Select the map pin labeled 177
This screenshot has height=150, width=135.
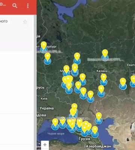[x=77, y=58]
